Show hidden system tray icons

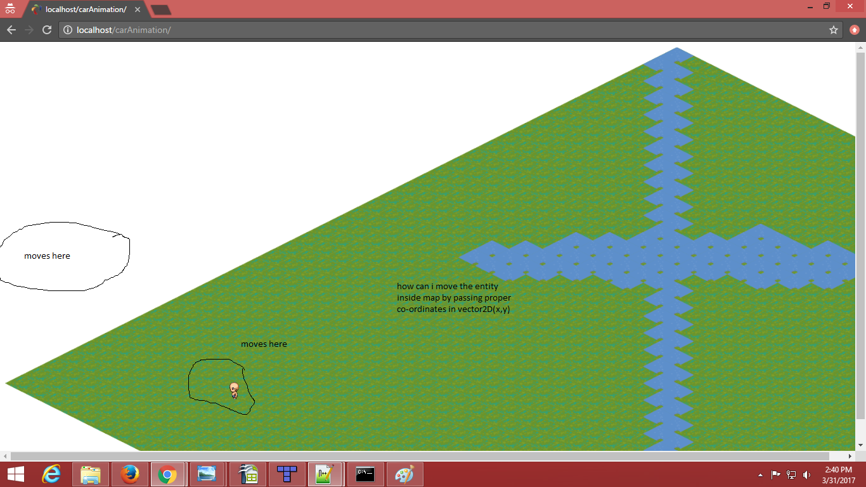pyautogui.click(x=760, y=475)
